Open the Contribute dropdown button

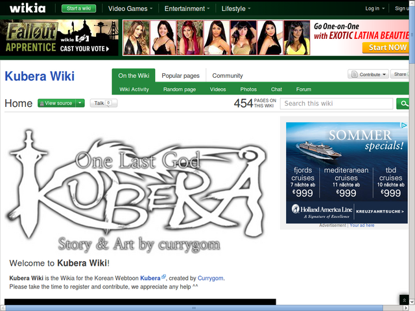pos(368,75)
